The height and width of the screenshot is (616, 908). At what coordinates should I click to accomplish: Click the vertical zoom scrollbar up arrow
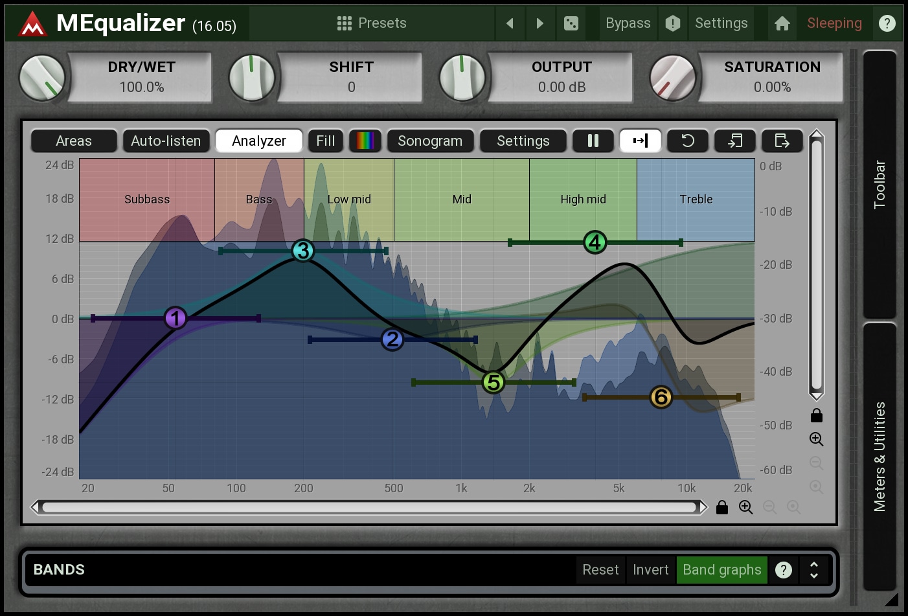point(817,135)
